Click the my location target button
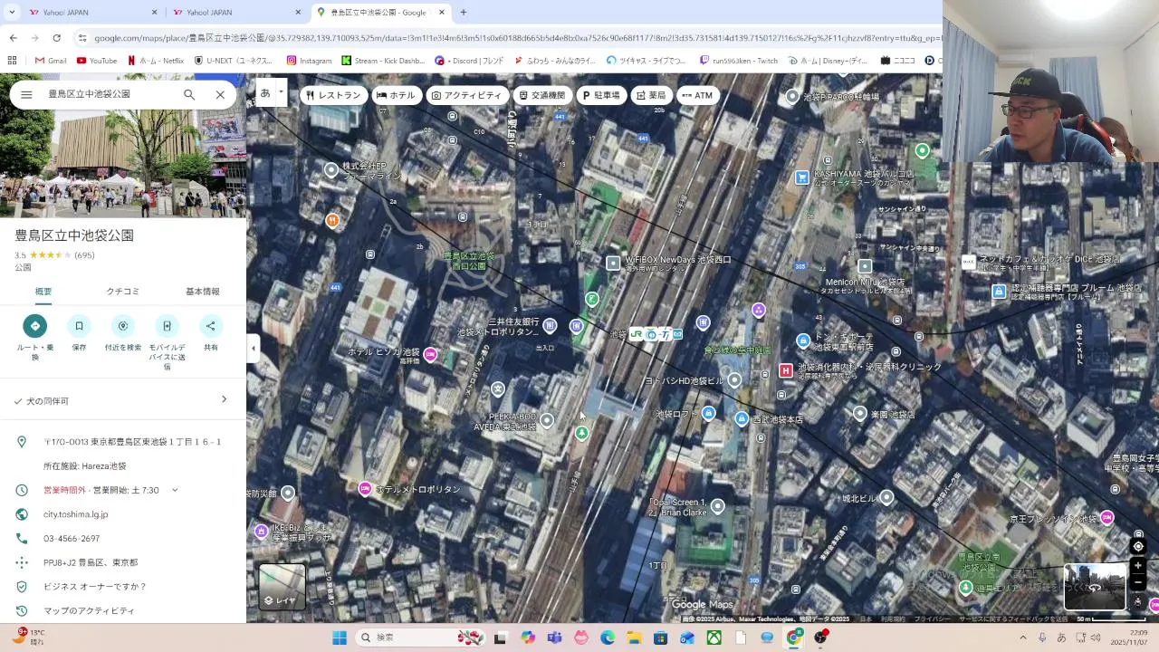The height and width of the screenshot is (652, 1159). pos(1138,547)
